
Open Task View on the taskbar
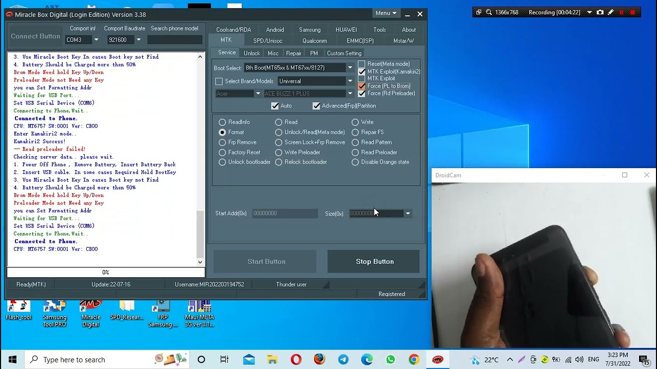224,359
